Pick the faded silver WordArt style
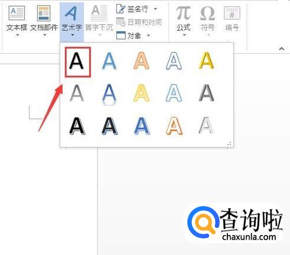290x255 pixels. click(206, 126)
